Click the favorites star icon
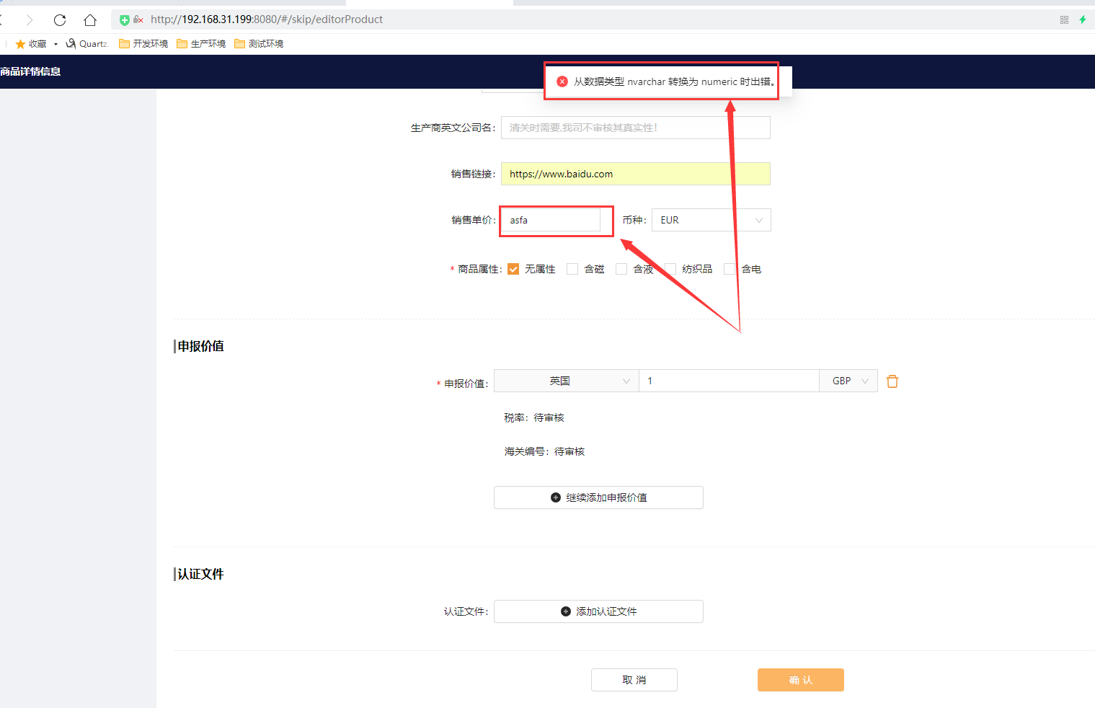This screenshot has height=708, width=1095. (20, 44)
